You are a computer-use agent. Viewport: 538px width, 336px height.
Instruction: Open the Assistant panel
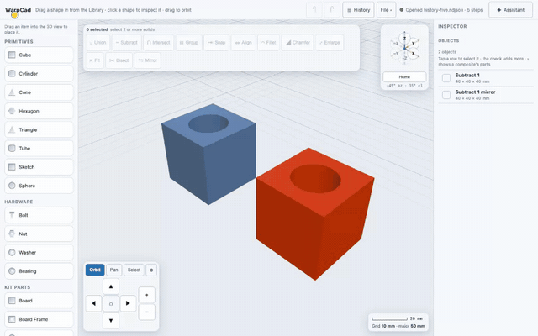[510, 10]
